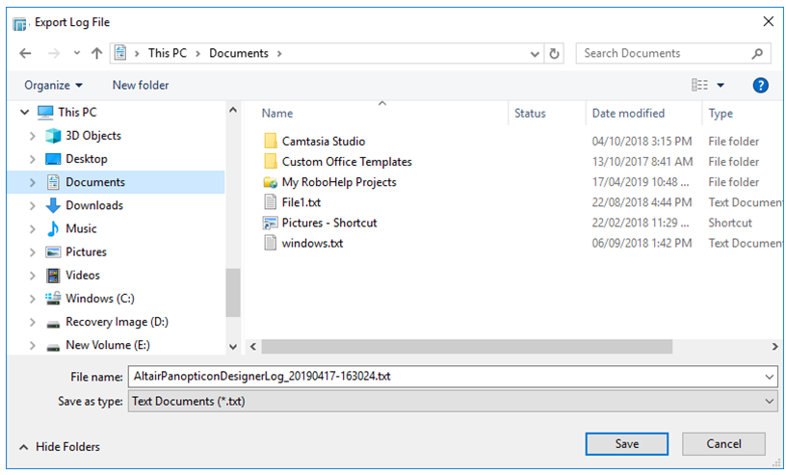Viewport: 786px width, 475px height.
Task: Open the Help question mark icon
Action: coord(760,86)
